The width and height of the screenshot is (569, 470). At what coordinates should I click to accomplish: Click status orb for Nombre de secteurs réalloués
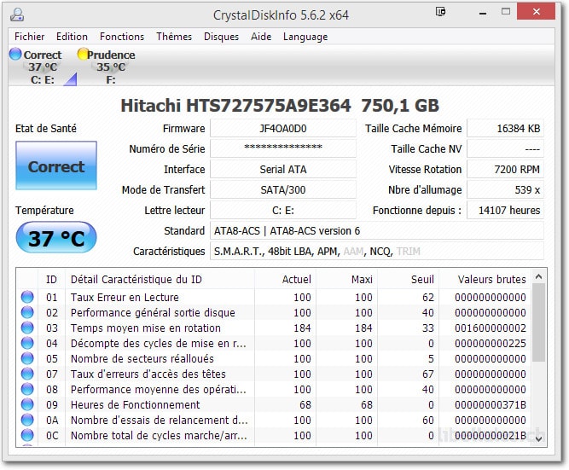[x=27, y=358]
